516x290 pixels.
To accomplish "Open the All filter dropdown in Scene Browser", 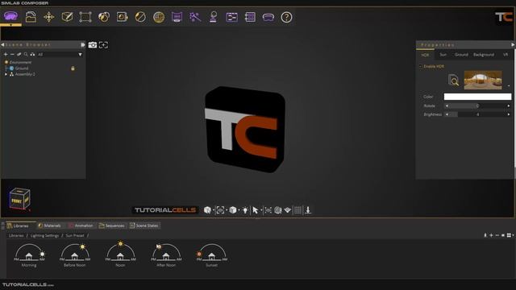I will tap(80, 55).
